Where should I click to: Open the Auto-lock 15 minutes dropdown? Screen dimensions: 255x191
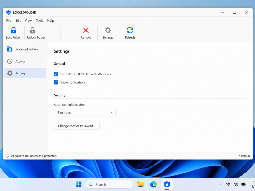point(84,113)
